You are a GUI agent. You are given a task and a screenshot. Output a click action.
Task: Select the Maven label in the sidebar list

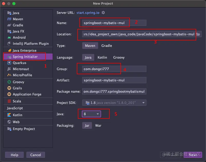18,19
